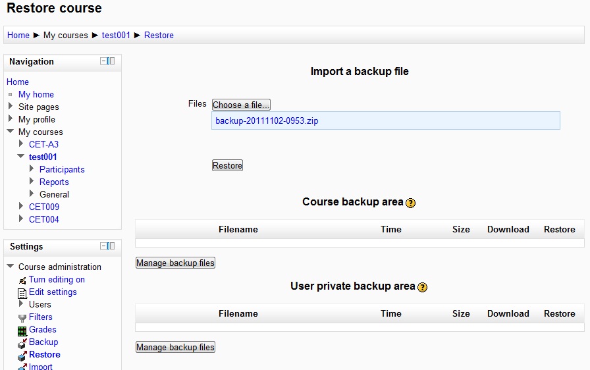This screenshot has height=370, width=590.
Task: Open backup-20111102-0953.zip file link
Action: tap(267, 120)
